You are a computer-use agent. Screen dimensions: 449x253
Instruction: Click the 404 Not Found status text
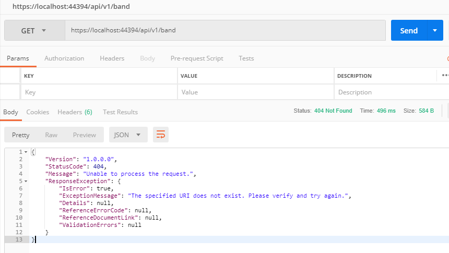[333, 111]
